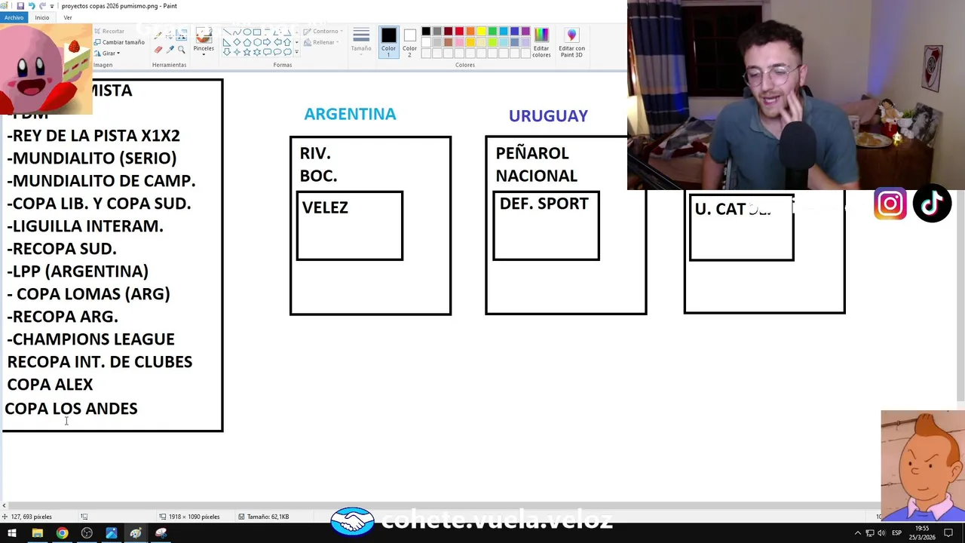This screenshot has height=543, width=965.
Task: Open File Explorer from taskbar
Action: [37, 533]
